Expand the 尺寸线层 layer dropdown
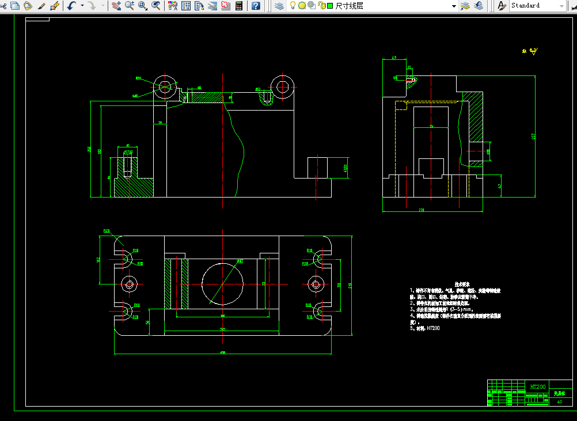 (x=454, y=6)
